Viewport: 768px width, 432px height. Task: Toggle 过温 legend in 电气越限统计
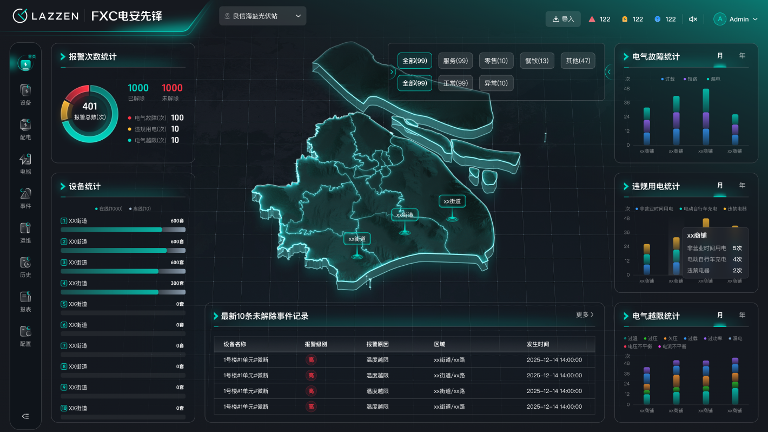pyautogui.click(x=631, y=338)
